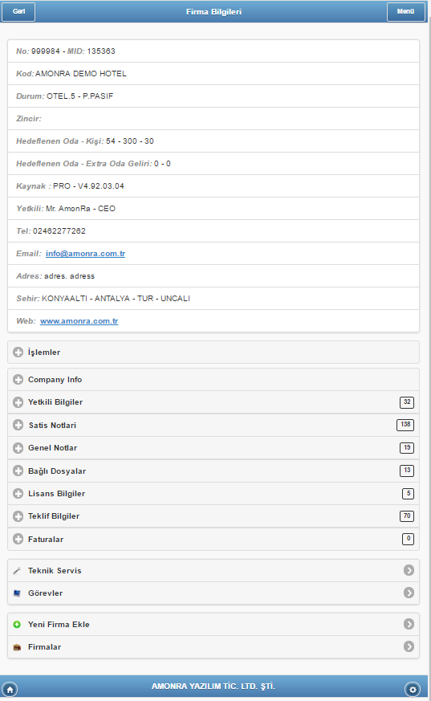Open the Menü button in header

point(405,11)
